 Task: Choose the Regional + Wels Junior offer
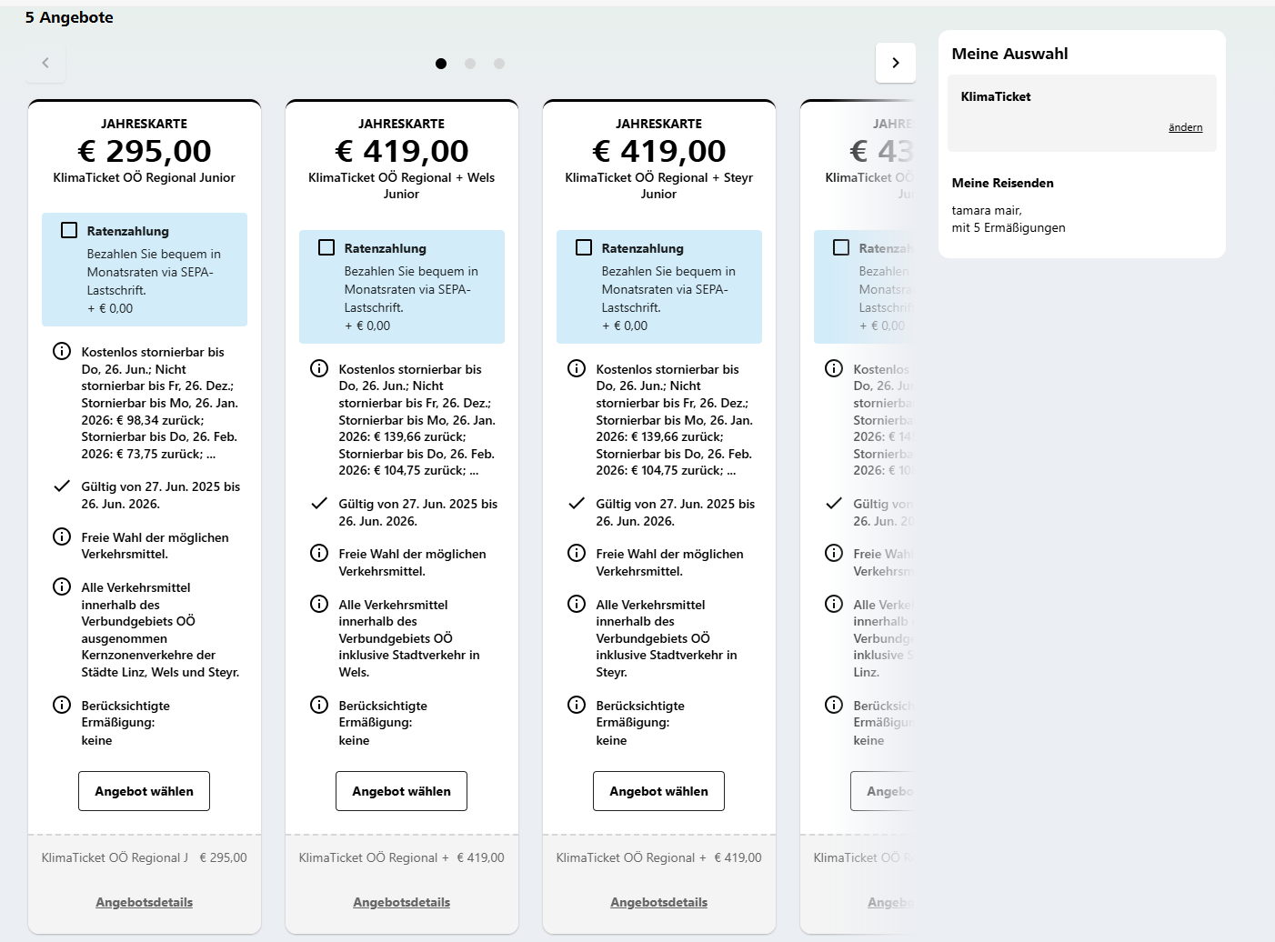(x=401, y=791)
